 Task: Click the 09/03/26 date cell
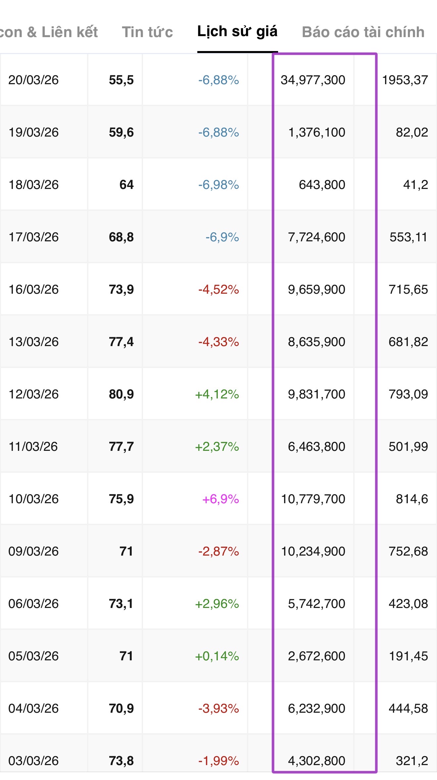[x=33, y=551]
